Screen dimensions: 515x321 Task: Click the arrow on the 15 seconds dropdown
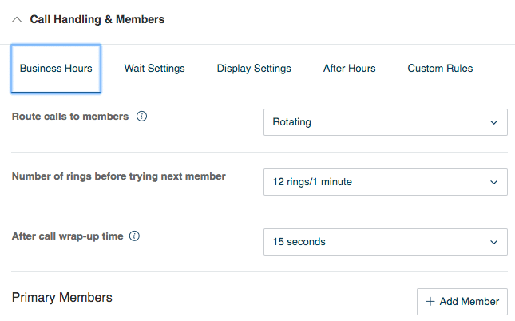point(493,242)
